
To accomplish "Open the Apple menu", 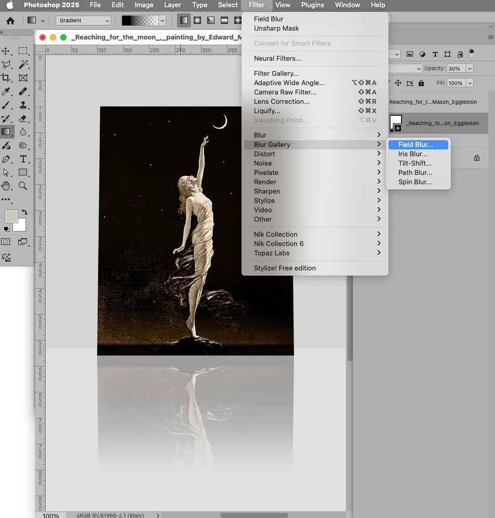I will click(x=10, y=5).
